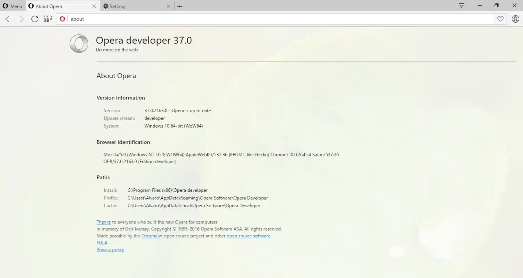Open the tab menu icon in title bar
The image size is (523, 278).
point(461,6)
